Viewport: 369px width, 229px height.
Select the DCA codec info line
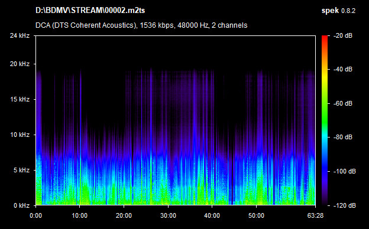[141, 25]
